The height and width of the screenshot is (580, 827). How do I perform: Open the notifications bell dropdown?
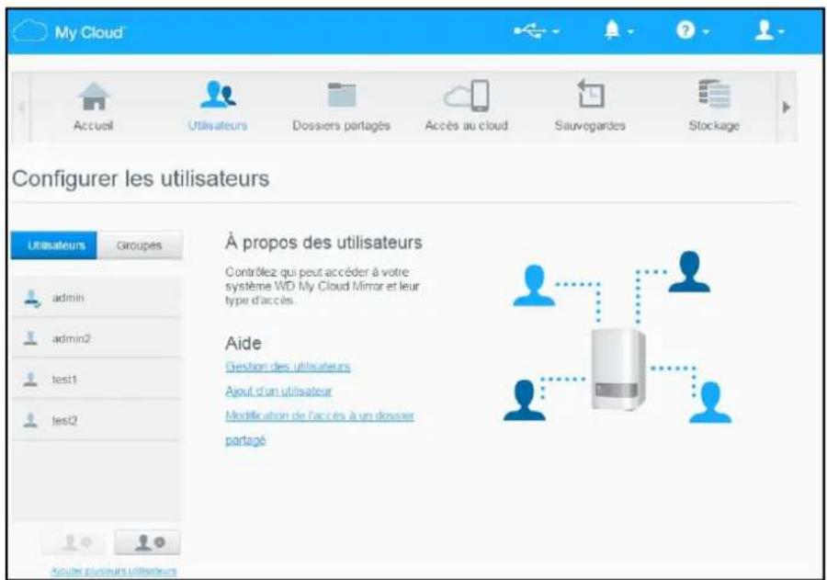click(618, 31)
